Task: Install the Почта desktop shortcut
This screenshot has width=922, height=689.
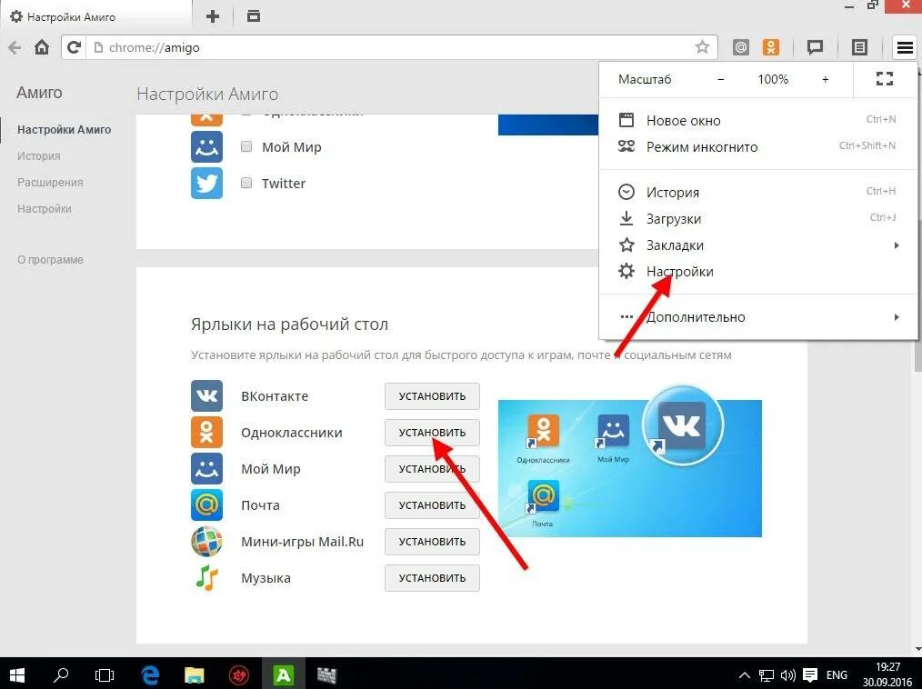Action: (432, 505)
